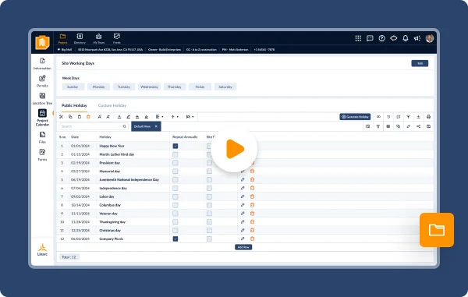Open Information in the left sidebar
The width and height of the screenshot is (468, 297).
(42, 64)
